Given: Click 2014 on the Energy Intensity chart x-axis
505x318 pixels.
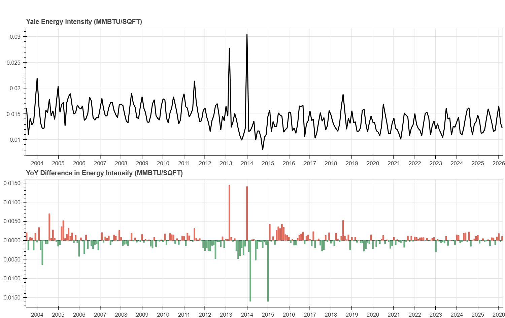Looking at the screenshot, I should [247, 163].
